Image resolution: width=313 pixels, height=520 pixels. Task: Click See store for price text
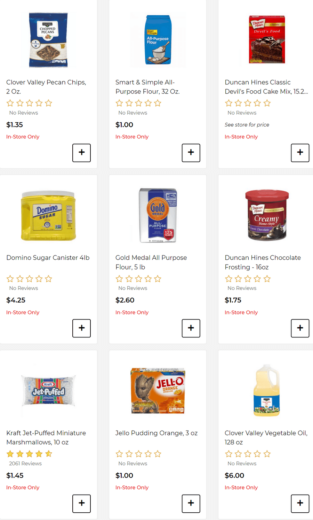247,124
